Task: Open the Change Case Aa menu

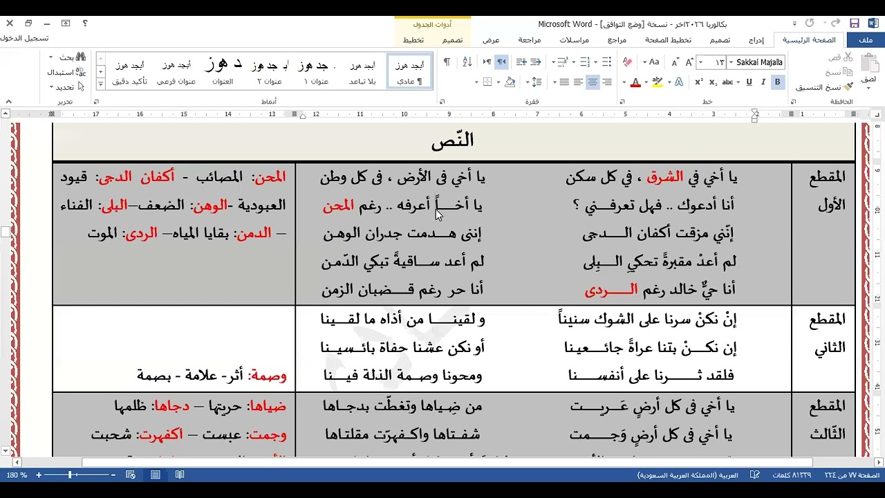Action: (x=653, y=62)
